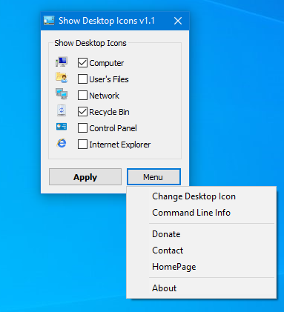Uncheck the Computer checkbox
This screenshot has width=284, height=312.
pos(82,63)
